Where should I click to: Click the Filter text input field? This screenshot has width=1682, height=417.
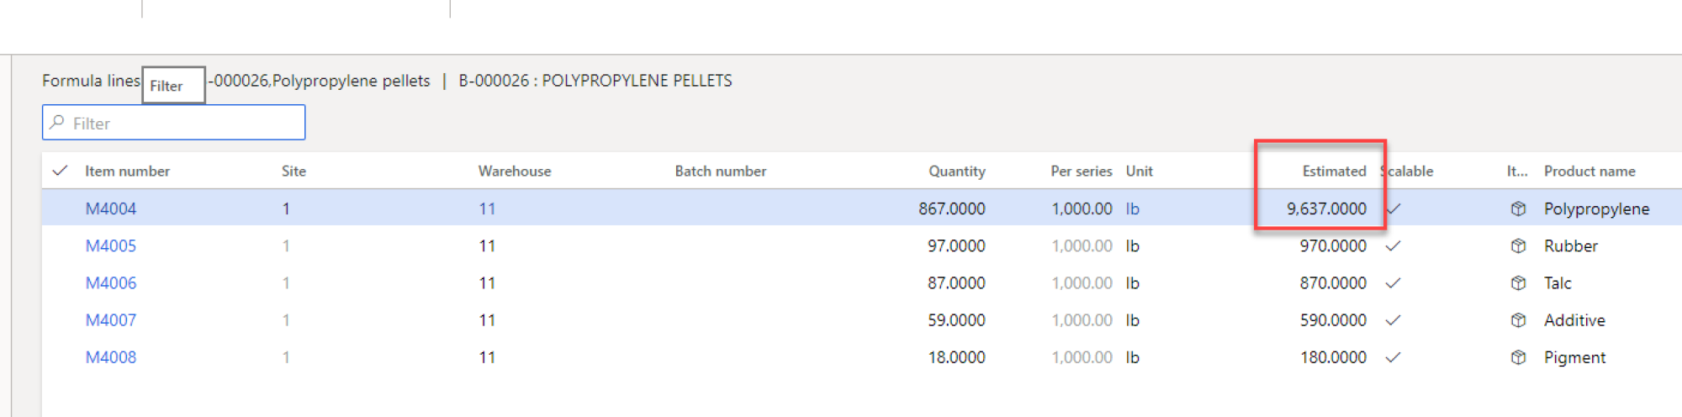pyautogui.click(x=173, y=123)
